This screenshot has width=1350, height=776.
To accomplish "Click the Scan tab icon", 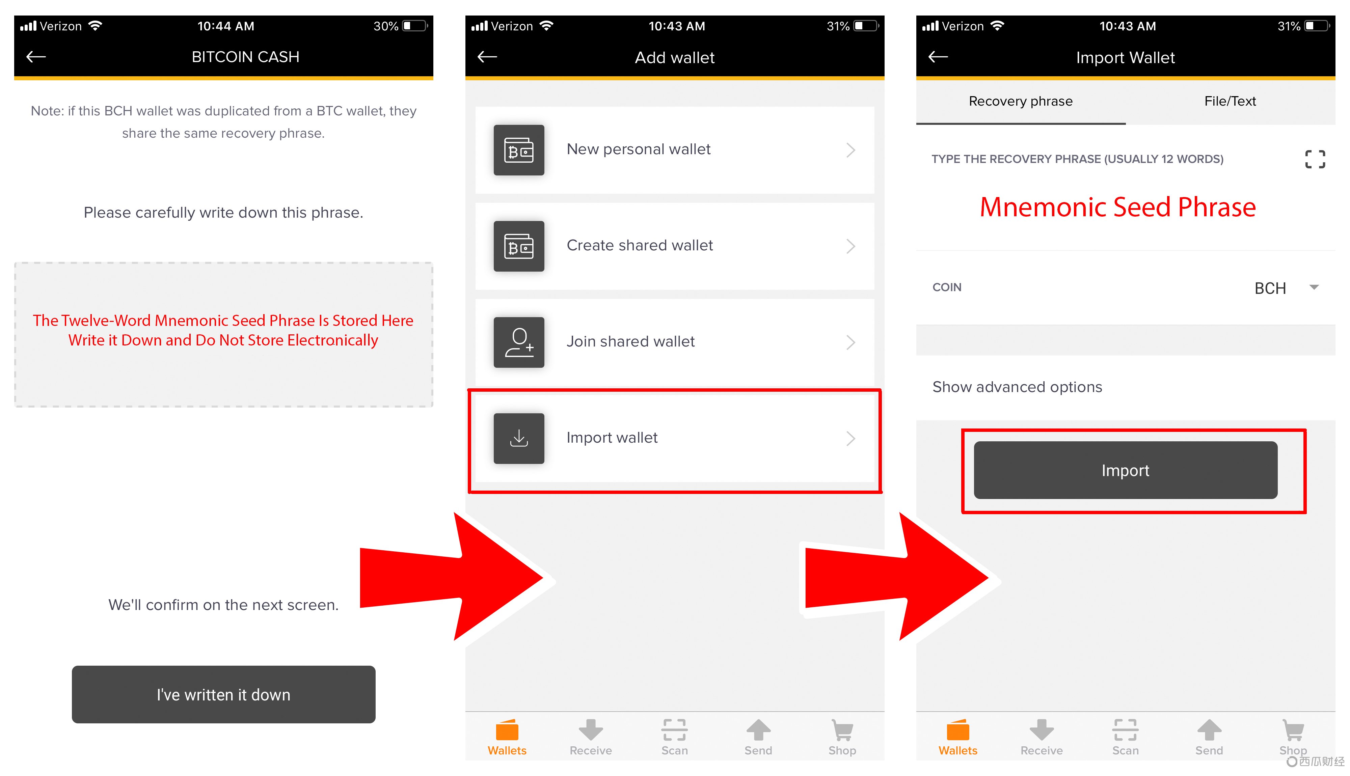I will pyautogui.click(x=675, y=741).
